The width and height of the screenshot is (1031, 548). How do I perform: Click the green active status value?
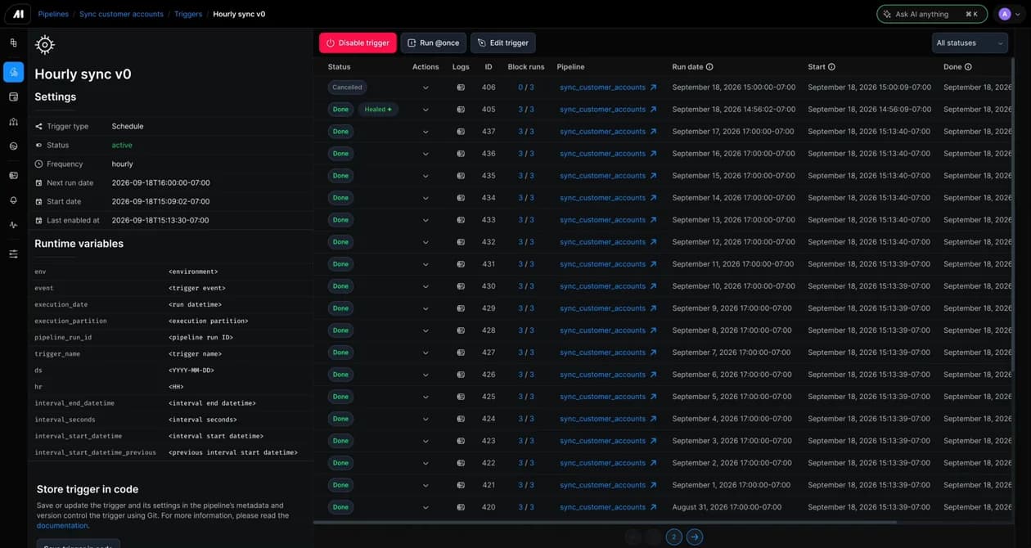[122, 145]
